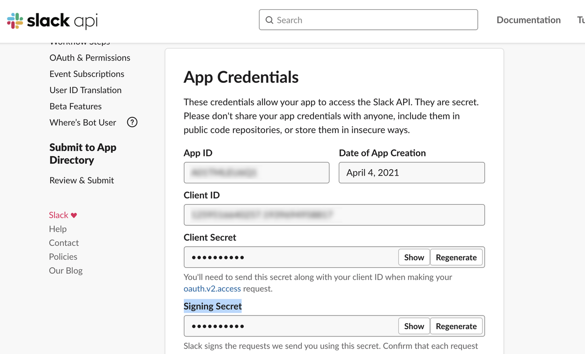Click the Client ID label
Image resolution: width=585 pixels, height=354 pixels.
tap(202, 195)
